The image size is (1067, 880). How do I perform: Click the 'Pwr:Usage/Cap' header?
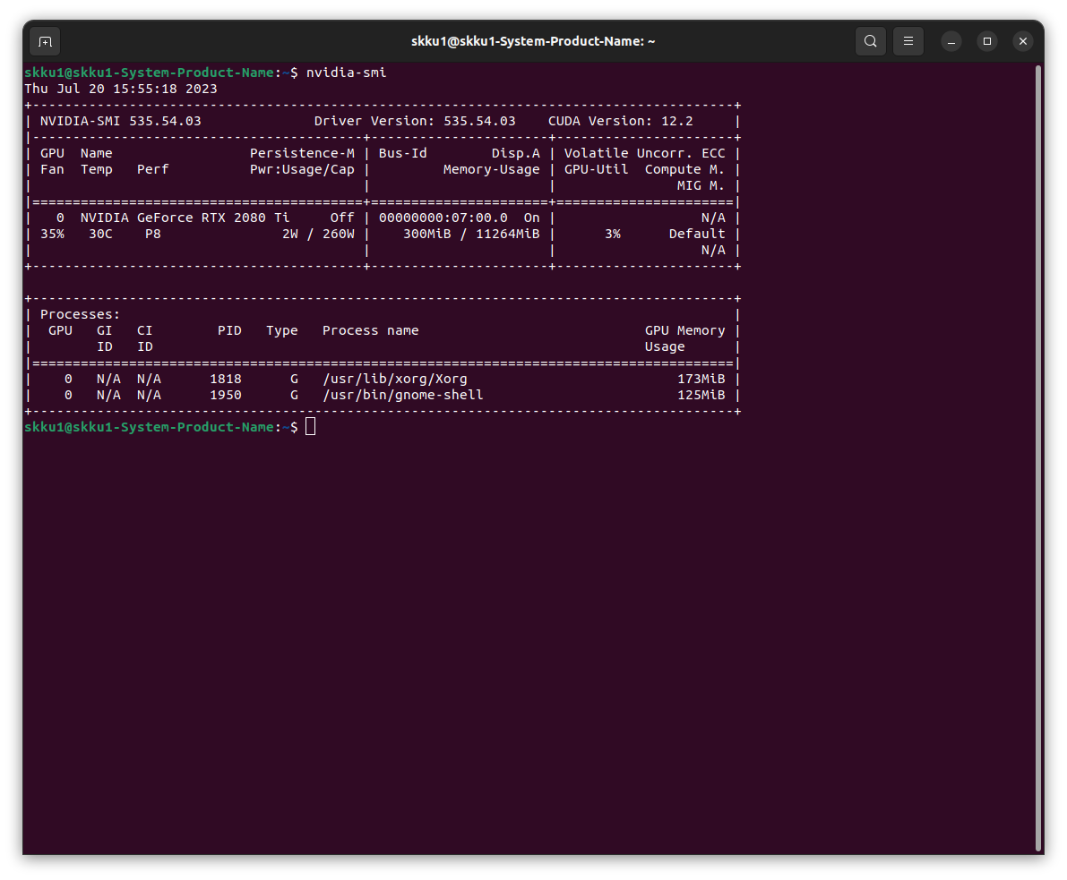(302, 169)
